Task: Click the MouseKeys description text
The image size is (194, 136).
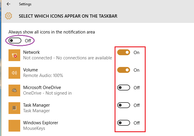Action: (x=34, y=128)
